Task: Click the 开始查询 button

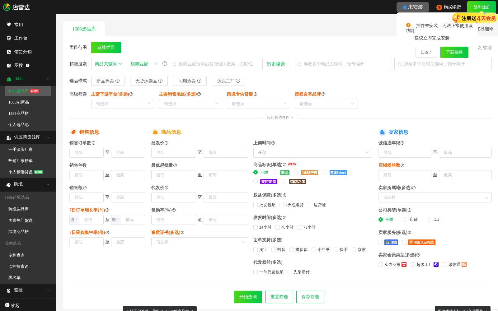Action: click(248, 297)
